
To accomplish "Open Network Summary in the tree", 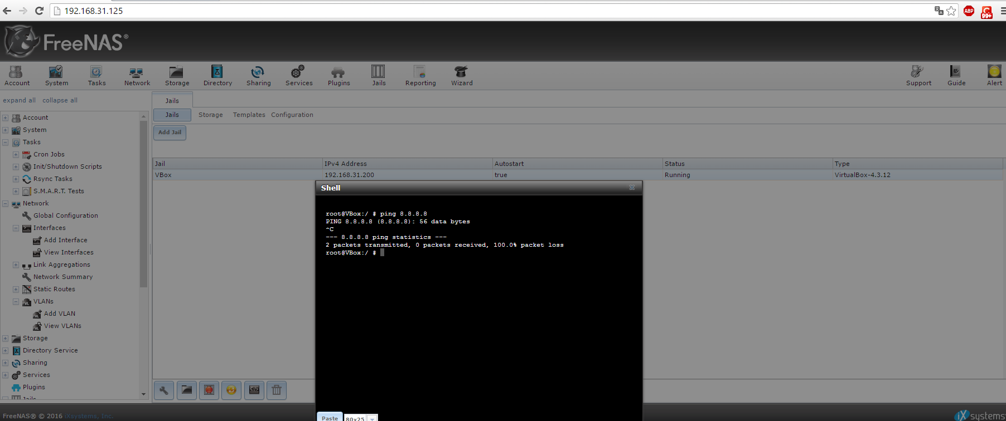I will point(63,277).
